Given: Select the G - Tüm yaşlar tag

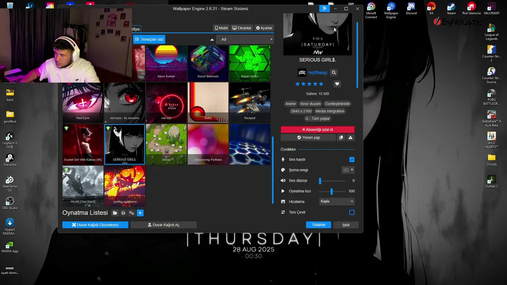Looking at the screenshot, I should [317, 119].
